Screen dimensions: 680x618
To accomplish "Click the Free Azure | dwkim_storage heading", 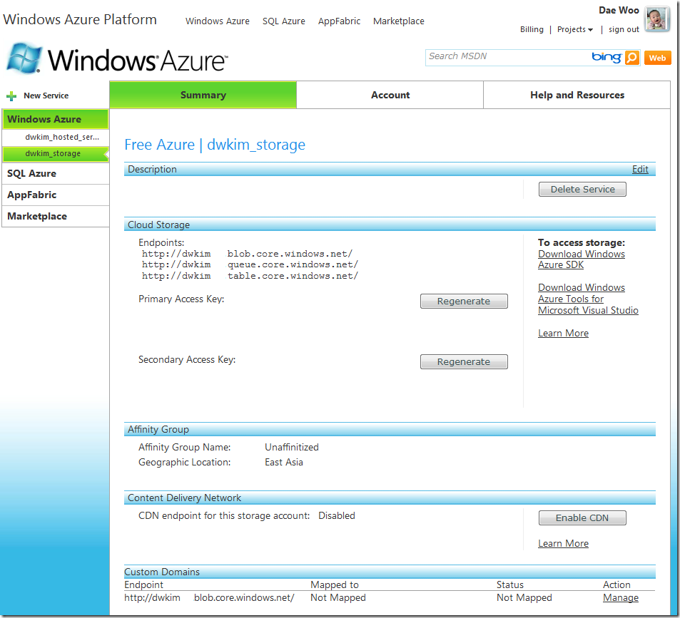I will [215, 145].
